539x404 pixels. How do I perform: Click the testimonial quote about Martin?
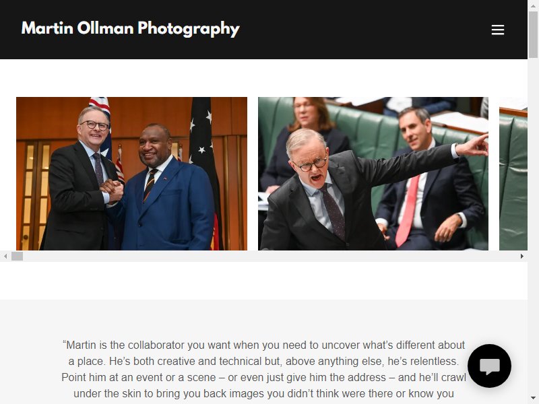[x=263, y=369]
